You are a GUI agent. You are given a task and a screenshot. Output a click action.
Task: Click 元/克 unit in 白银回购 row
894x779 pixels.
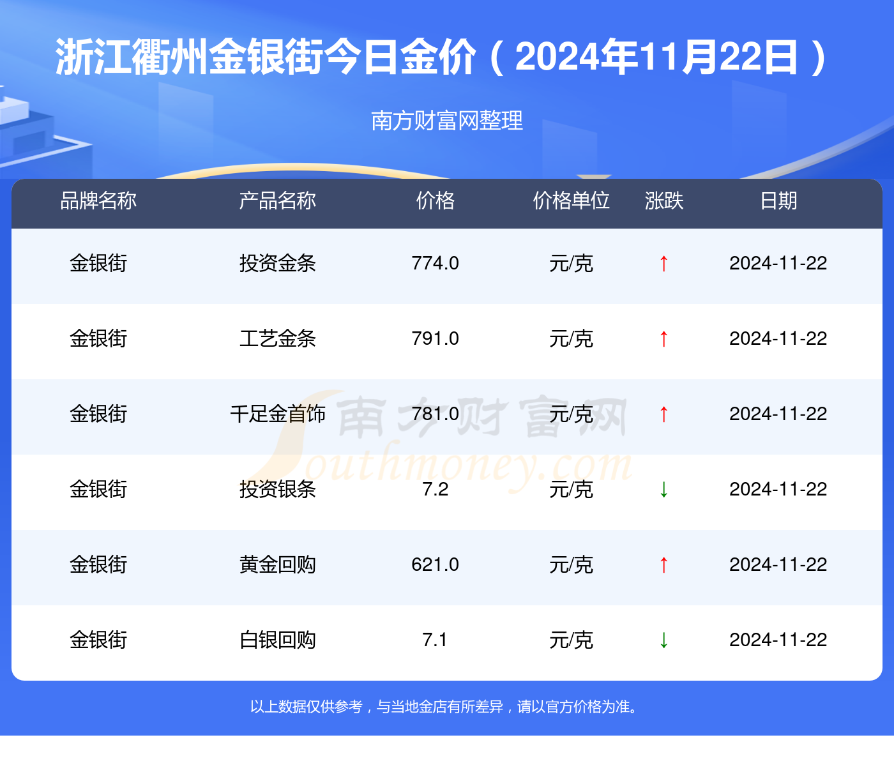[571, 640]
